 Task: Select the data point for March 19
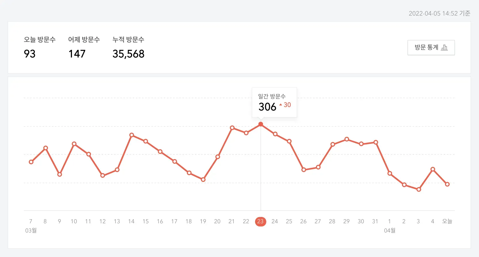click(x=203, y=179)
